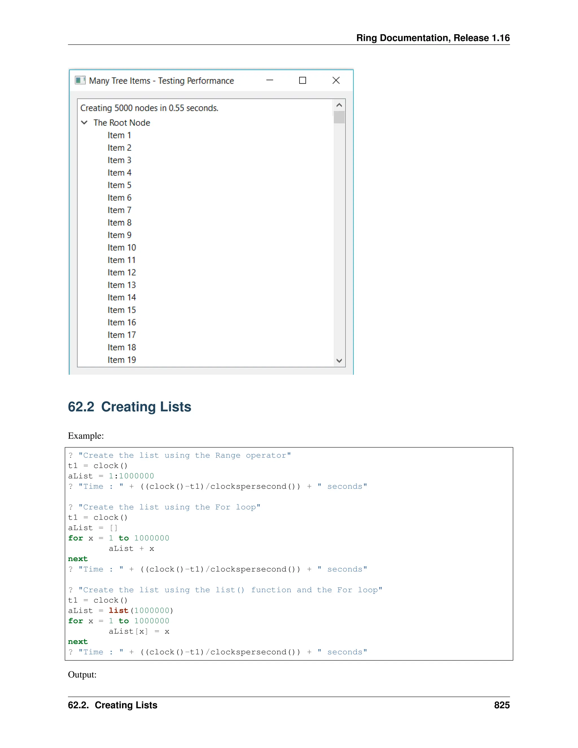Click the scrollbar down arrow
578x748 pixels.
point(339,361)
